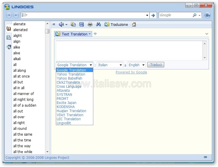Open the English target language dropdown
The image size is (218, 167).
click(x=137, y=65)
